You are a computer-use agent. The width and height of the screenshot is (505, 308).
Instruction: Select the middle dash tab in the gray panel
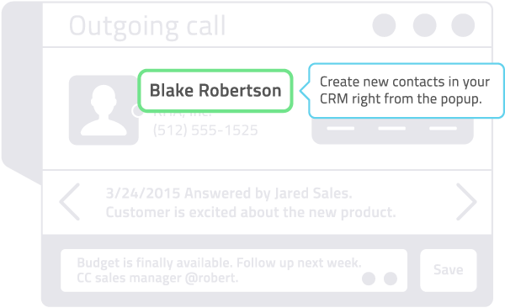tap(391, 128)
